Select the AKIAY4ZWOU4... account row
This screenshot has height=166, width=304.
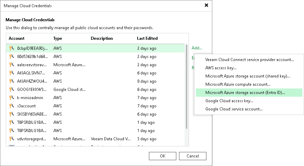[x=95, y=81]
